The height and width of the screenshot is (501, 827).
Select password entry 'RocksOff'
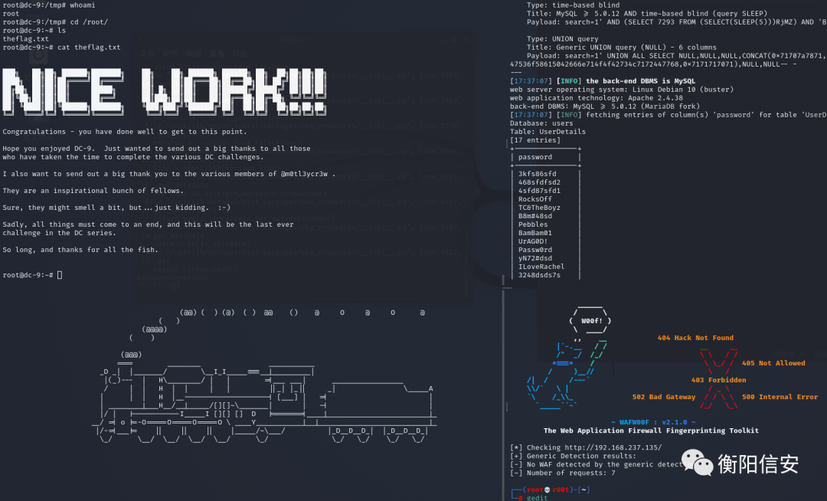[x=534, y=199]
